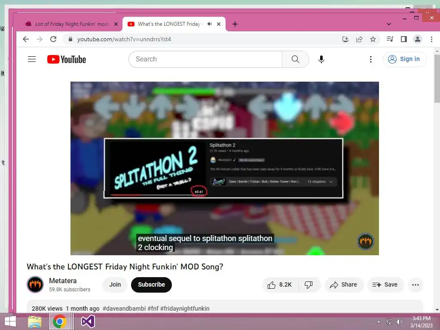This screenshot has width=440, height=330.
Task: Click the 280K views text
Action: [47, 309]
